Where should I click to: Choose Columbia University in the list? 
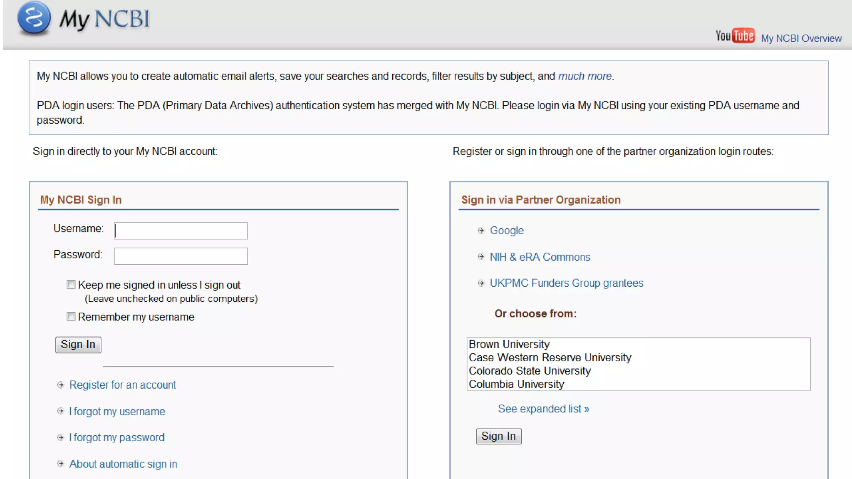[x=516, y=384]
